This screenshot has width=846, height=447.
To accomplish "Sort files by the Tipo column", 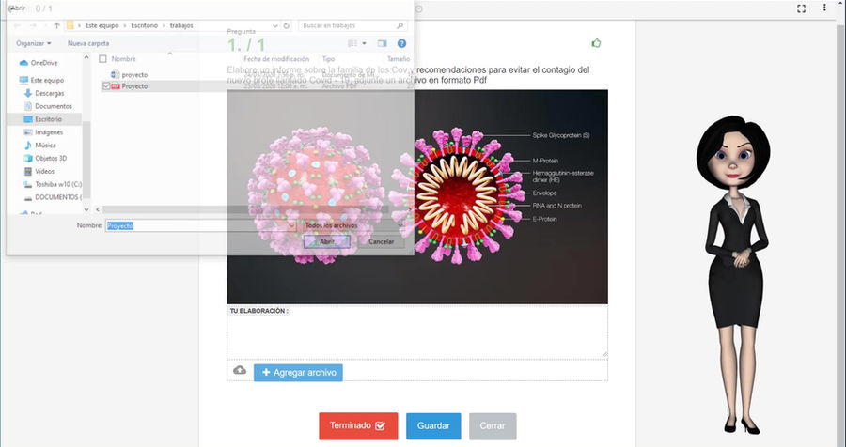I will click(328, 59).
